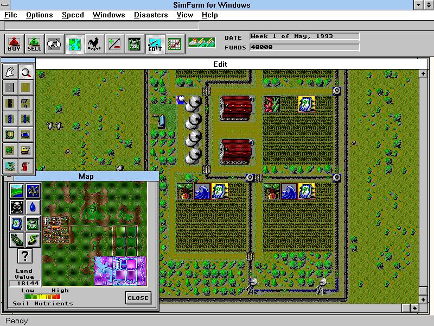Open the SELL money bag tool
This screenshot has height=326, width=434.
click(x=34, y=44)
